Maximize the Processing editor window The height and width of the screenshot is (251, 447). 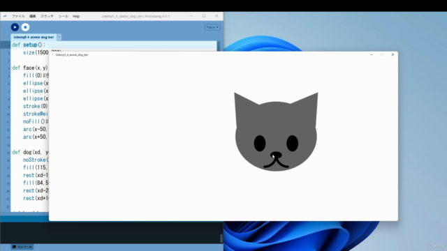204,16
